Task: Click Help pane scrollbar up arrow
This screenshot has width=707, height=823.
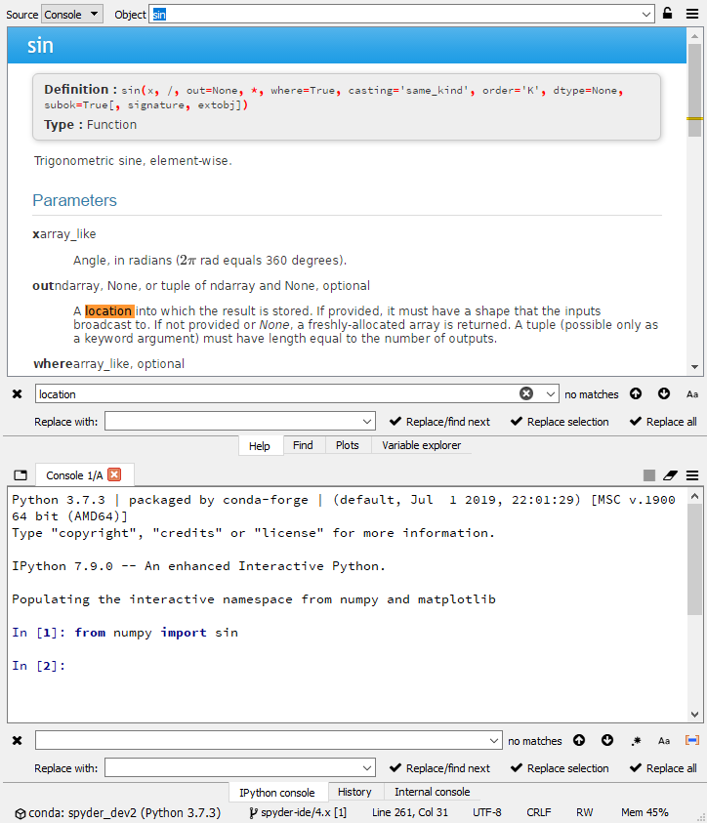Action: [x=694, y=36]
